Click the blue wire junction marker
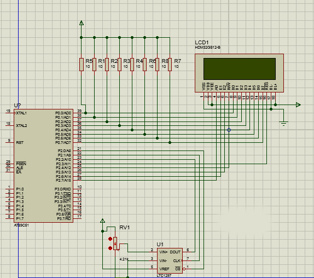Image resolution: width=314 pixels, height=278 pixels. [229, 130]
